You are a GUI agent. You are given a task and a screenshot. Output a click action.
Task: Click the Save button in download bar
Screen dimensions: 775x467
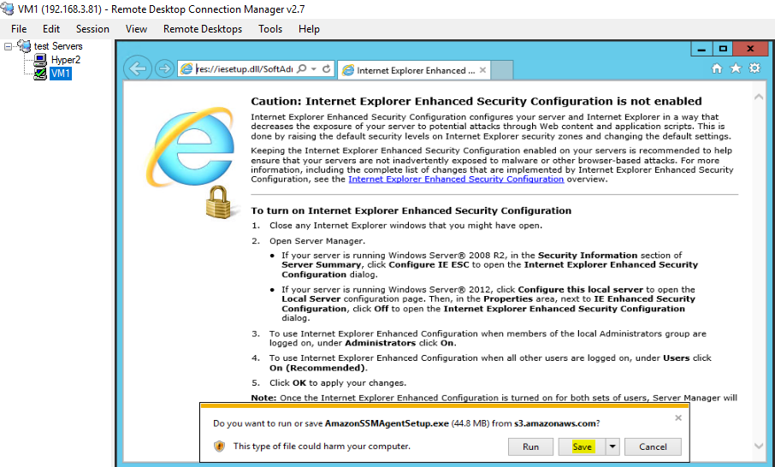pyautogui.click(x=582, y=446)
